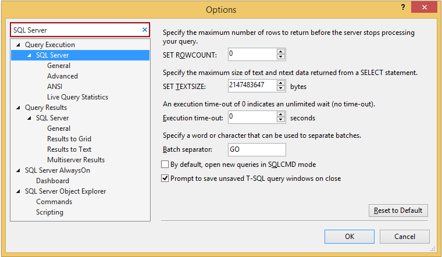Click the Reset to Default button
This screenshot has width=442, height=257.
(398, 210)
